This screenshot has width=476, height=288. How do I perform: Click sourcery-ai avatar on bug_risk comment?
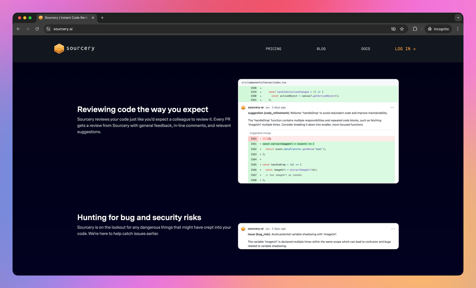[243, 229]
